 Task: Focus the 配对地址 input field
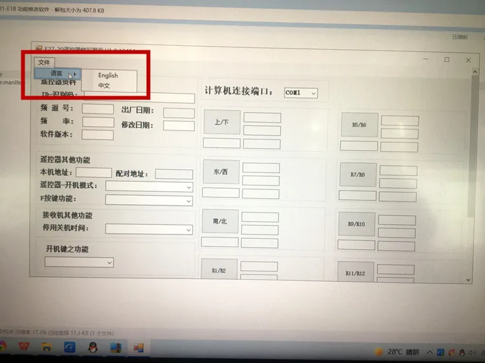coord(174,174)
